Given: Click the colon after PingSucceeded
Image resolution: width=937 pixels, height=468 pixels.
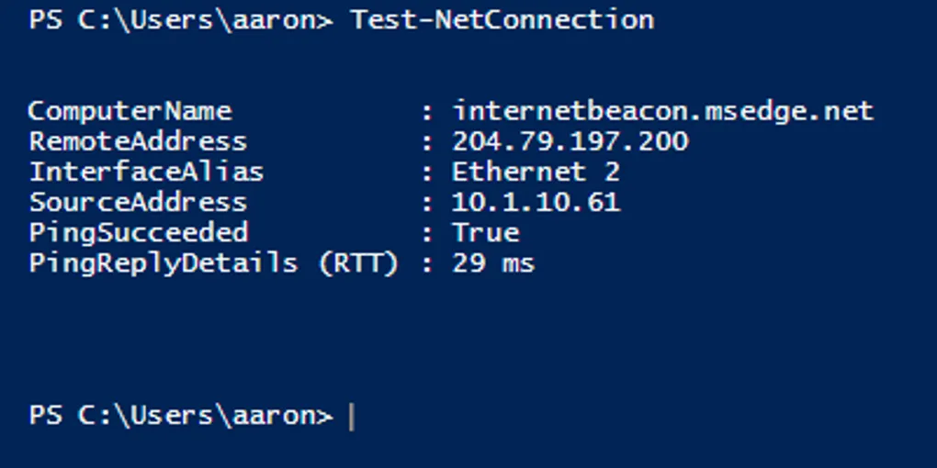Looking at the screenshot, I should point(426,234).
